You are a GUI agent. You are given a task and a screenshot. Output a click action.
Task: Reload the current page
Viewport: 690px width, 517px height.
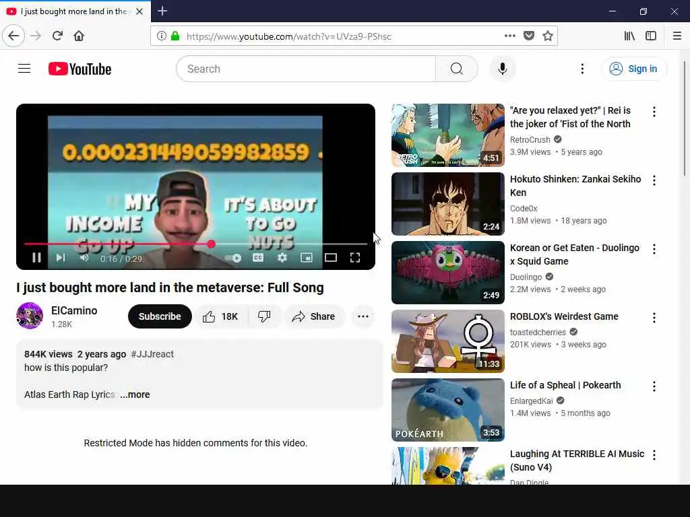[x=57, y=36]
